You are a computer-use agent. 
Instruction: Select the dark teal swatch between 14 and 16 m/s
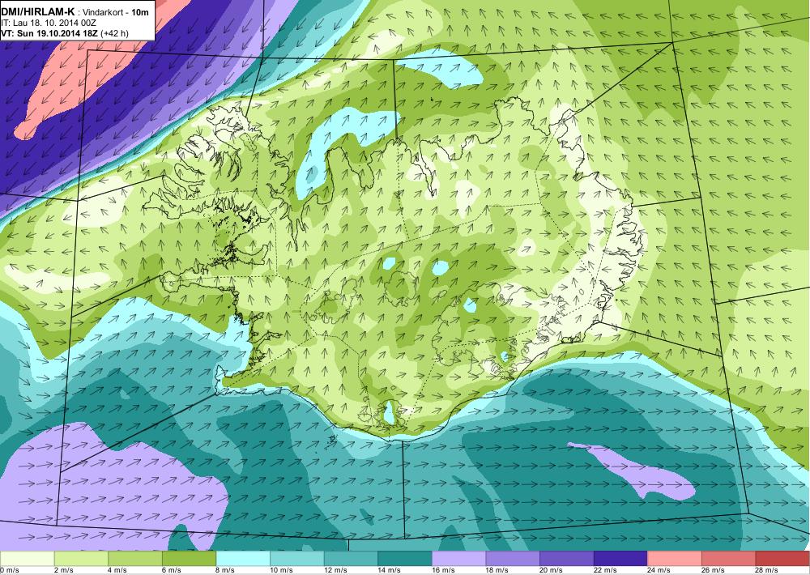pos(405,559)
